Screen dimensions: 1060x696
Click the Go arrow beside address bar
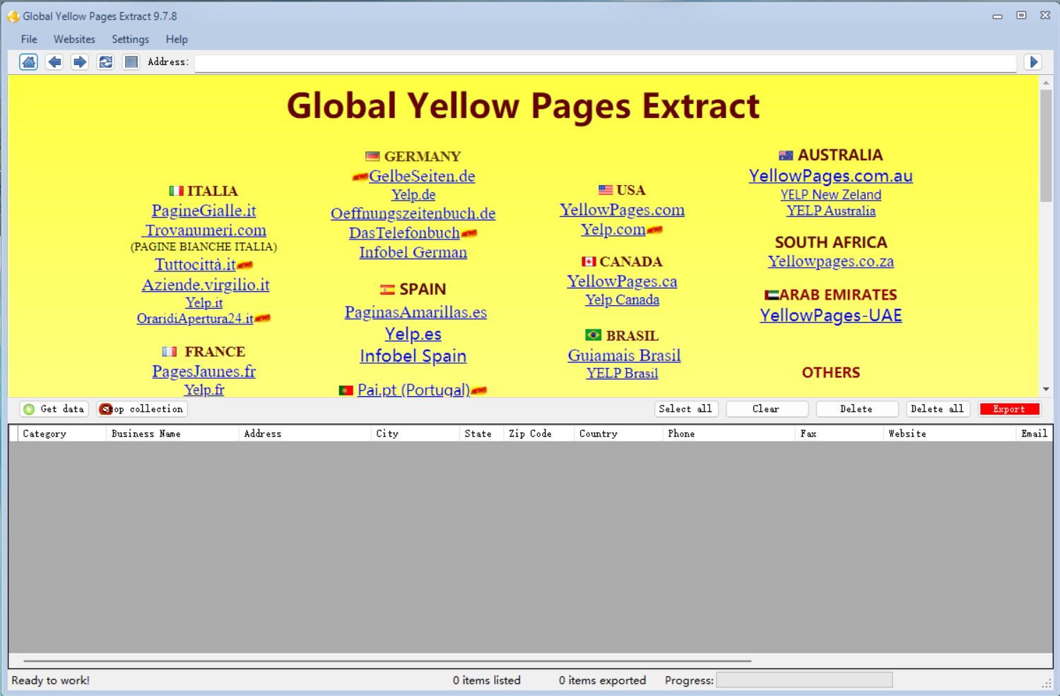point(1033,62)
